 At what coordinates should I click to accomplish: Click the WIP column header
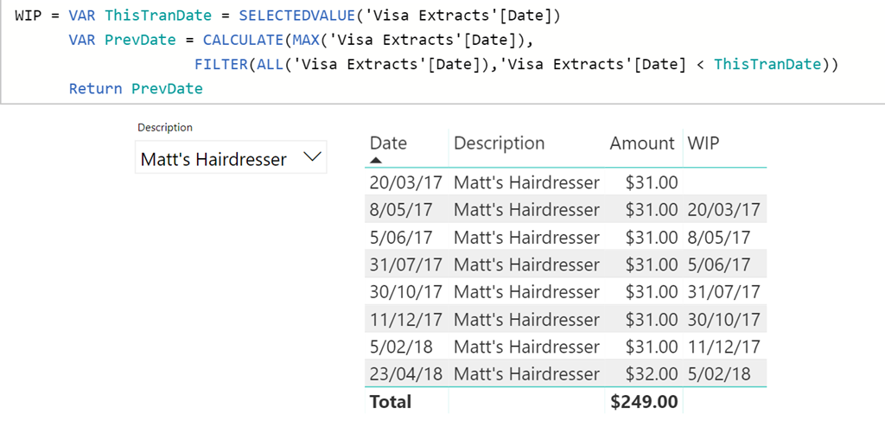pos(704,143)
